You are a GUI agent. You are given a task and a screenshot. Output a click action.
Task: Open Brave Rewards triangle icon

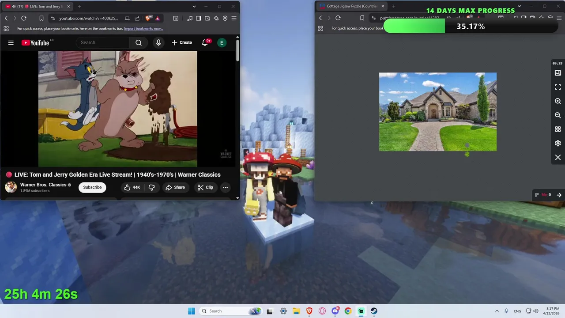coord(157,18)
